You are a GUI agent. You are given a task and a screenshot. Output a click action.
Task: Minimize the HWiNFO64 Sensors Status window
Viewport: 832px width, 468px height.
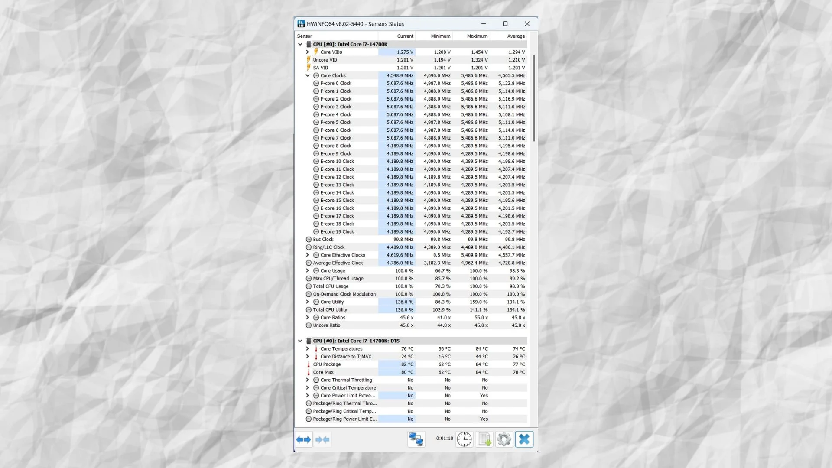pyautogui.click(x=484, y=24)
